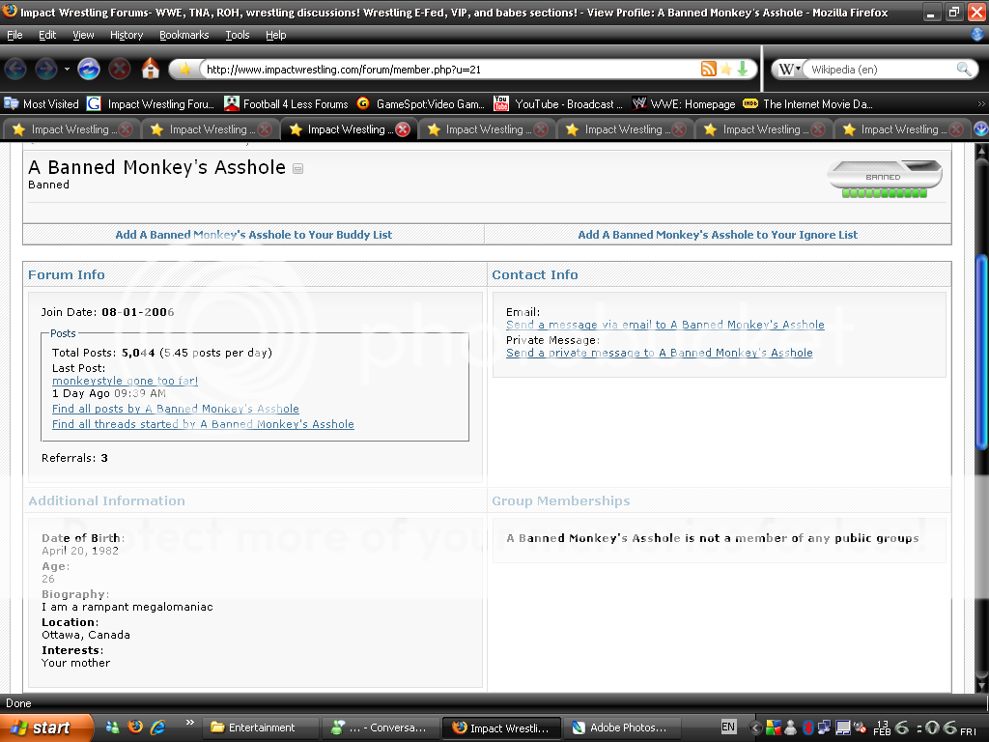Open the Wikipedia search engine dropdown
Image resolution: width=989 pixels, height=742 pixels.
pyautogui.click(x=789, y=70)
